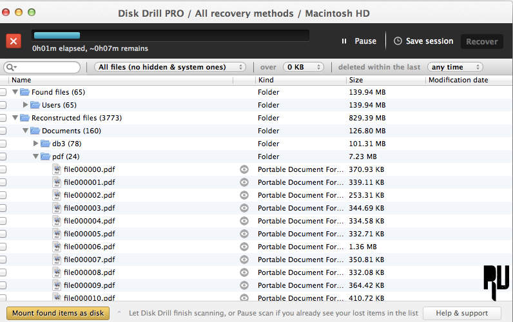Click the Users folder icon
Screen dimensions: 513x322
(x=35, y=105)
